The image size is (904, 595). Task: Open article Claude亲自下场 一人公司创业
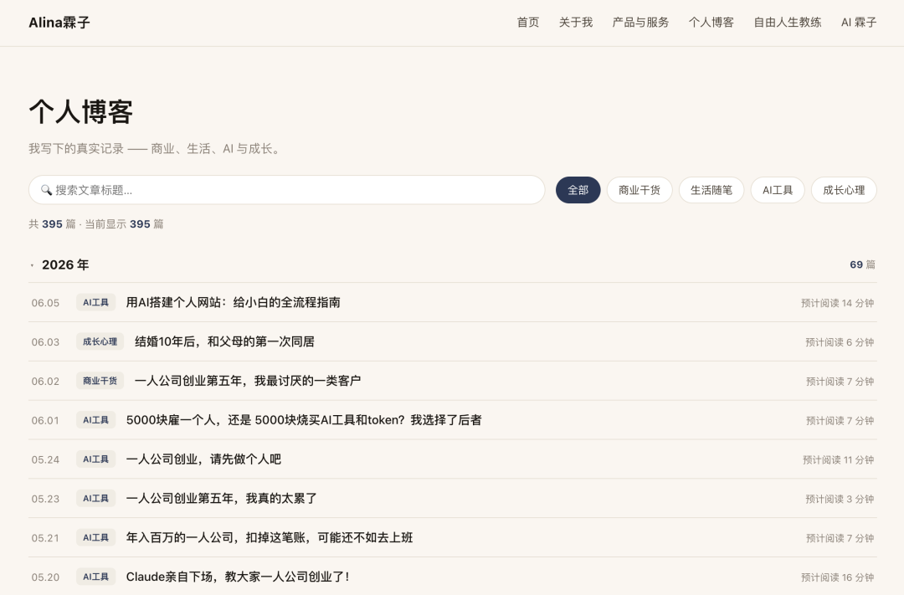click(238, 577)
